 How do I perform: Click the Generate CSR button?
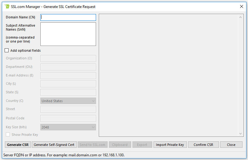coord(18,145)
